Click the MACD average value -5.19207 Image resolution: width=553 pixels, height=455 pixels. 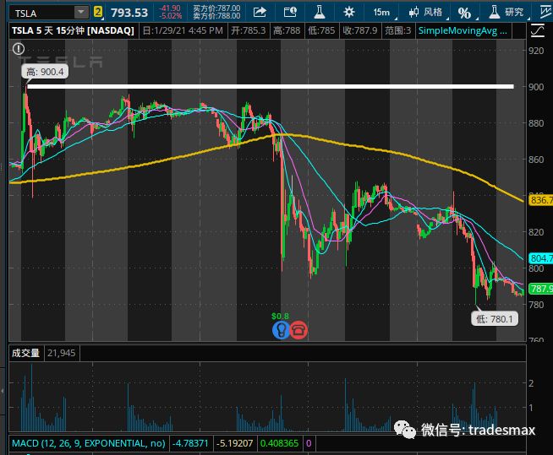234,443
